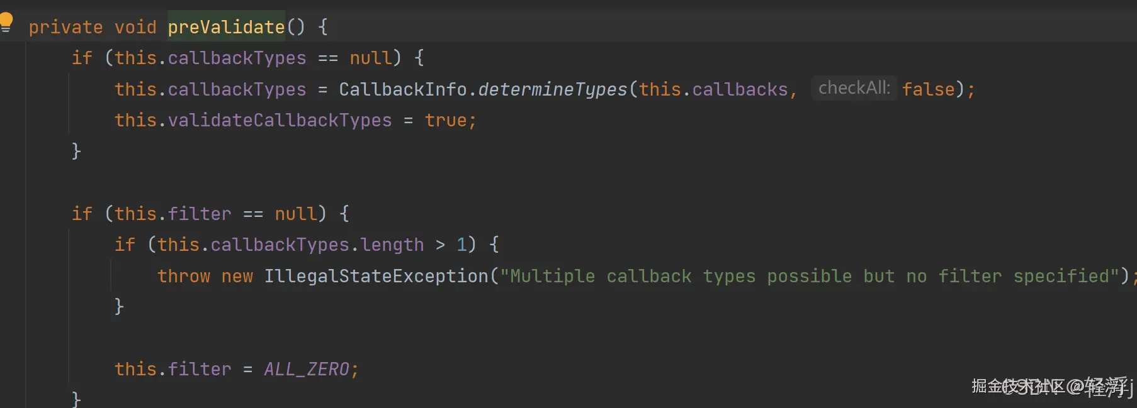This screenshot has height=408, width=1137.
Task: Click the preValidate method name
Action: [x=226, y=27]
